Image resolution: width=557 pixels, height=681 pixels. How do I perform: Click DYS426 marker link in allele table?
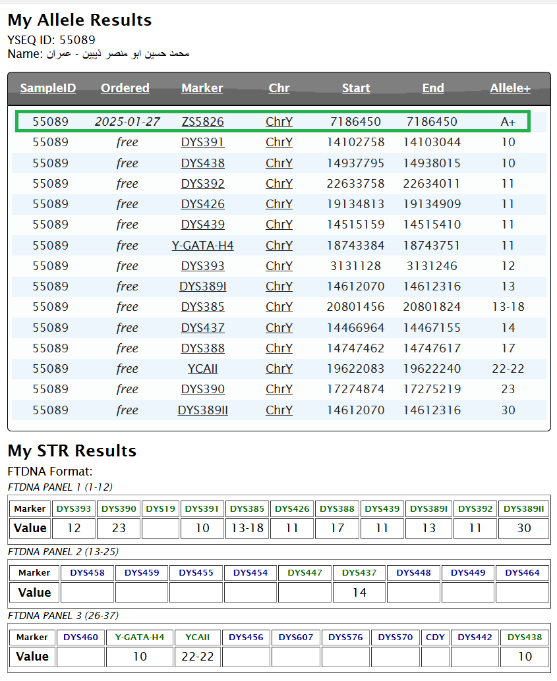tap(202, 204)
